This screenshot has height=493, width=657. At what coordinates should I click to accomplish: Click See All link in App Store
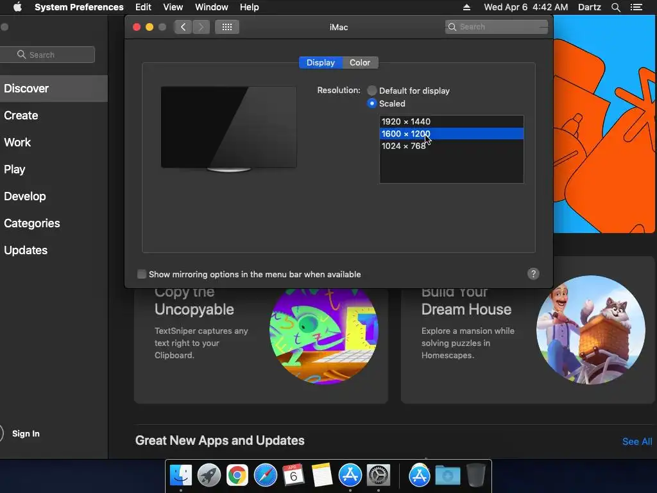tap(637, 442)
